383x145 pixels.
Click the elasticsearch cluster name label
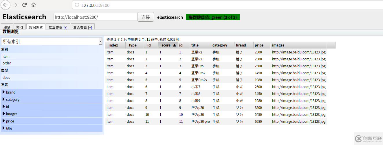[170, 17]
